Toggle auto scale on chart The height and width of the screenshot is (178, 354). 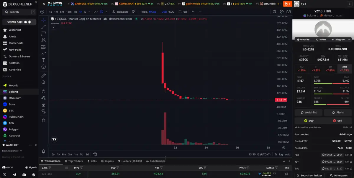288,154
